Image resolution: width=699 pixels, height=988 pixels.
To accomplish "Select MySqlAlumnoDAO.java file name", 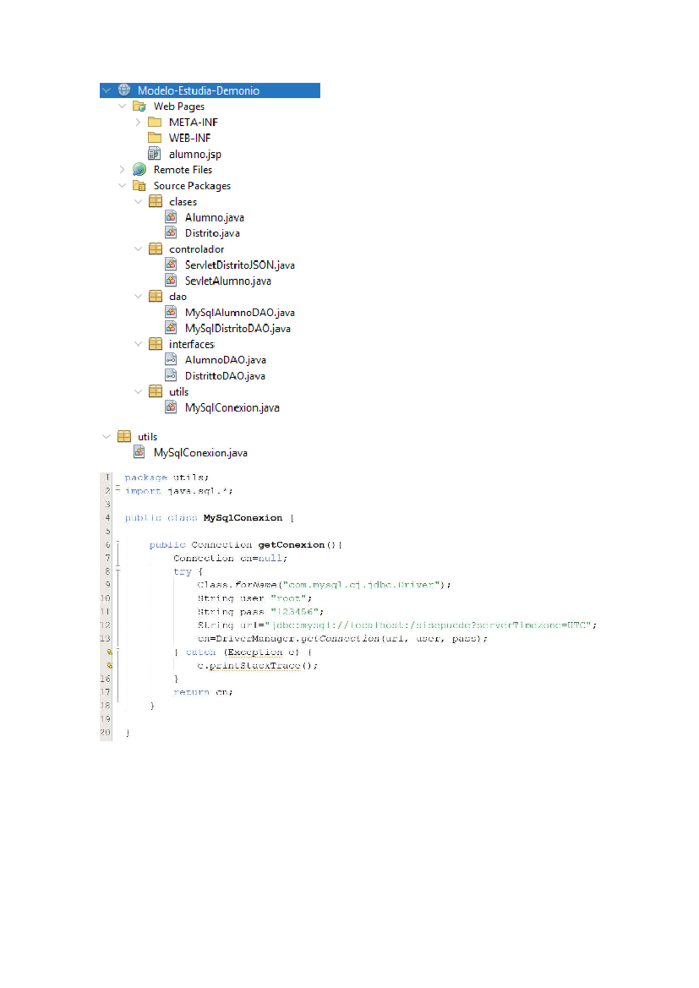I will pos(240,312).
